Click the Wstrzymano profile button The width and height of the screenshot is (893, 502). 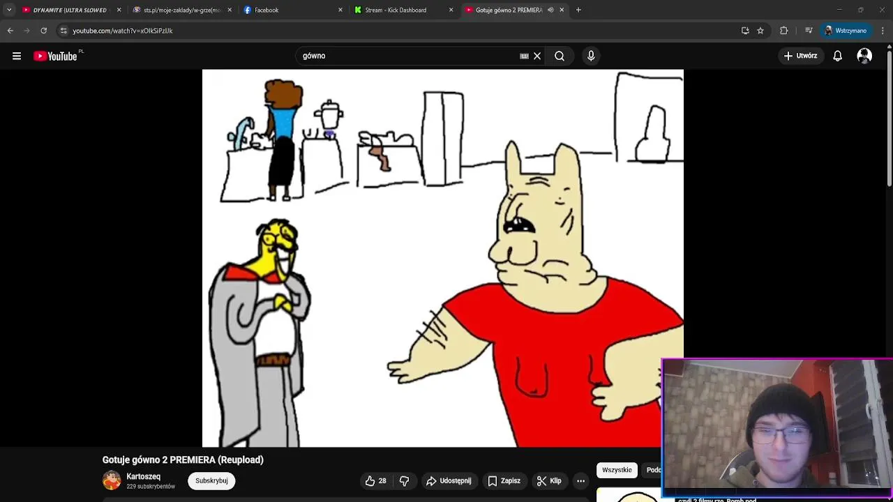pos(845,31)
